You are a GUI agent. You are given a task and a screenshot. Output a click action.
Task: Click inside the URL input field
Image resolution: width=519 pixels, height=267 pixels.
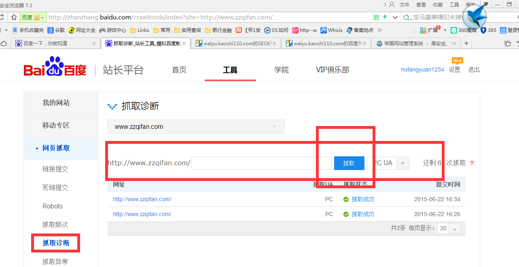pyautogui.click(x=261, y=163)
